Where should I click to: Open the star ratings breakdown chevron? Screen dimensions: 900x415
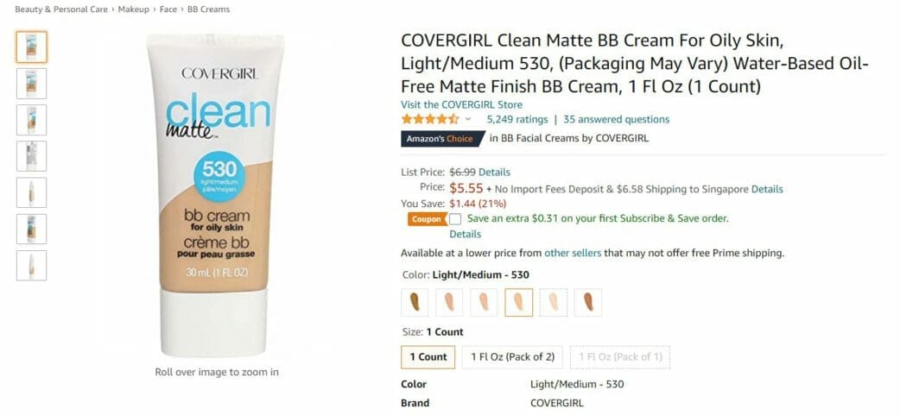(x=468, y=119)
